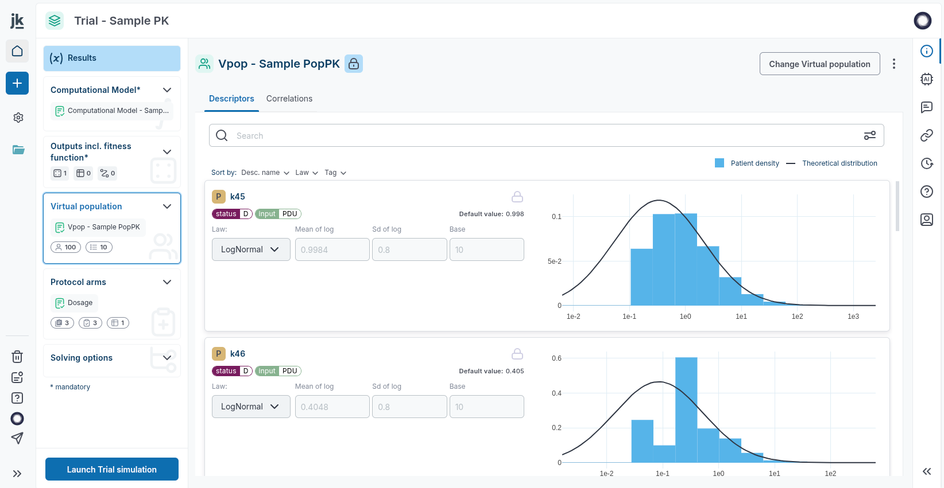Screen dimensions: 944x488
Task: Click Change Virtual population button
Action: [819, 64]
